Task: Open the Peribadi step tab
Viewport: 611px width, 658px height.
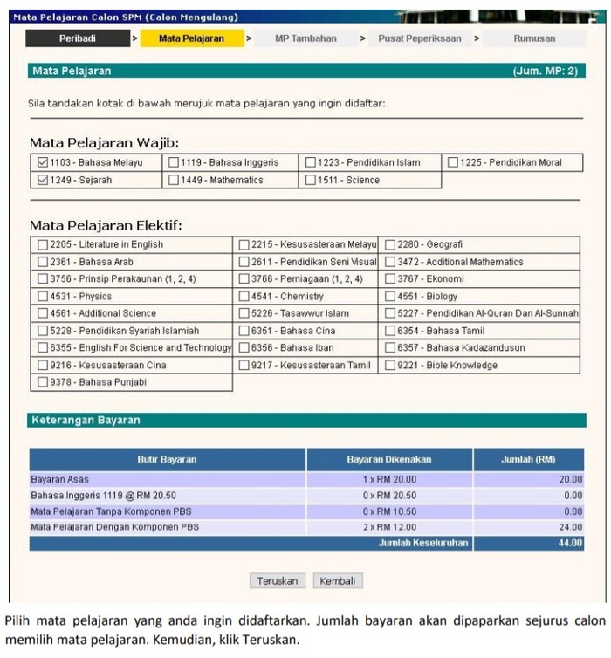Action: click(x=78, y=38)
